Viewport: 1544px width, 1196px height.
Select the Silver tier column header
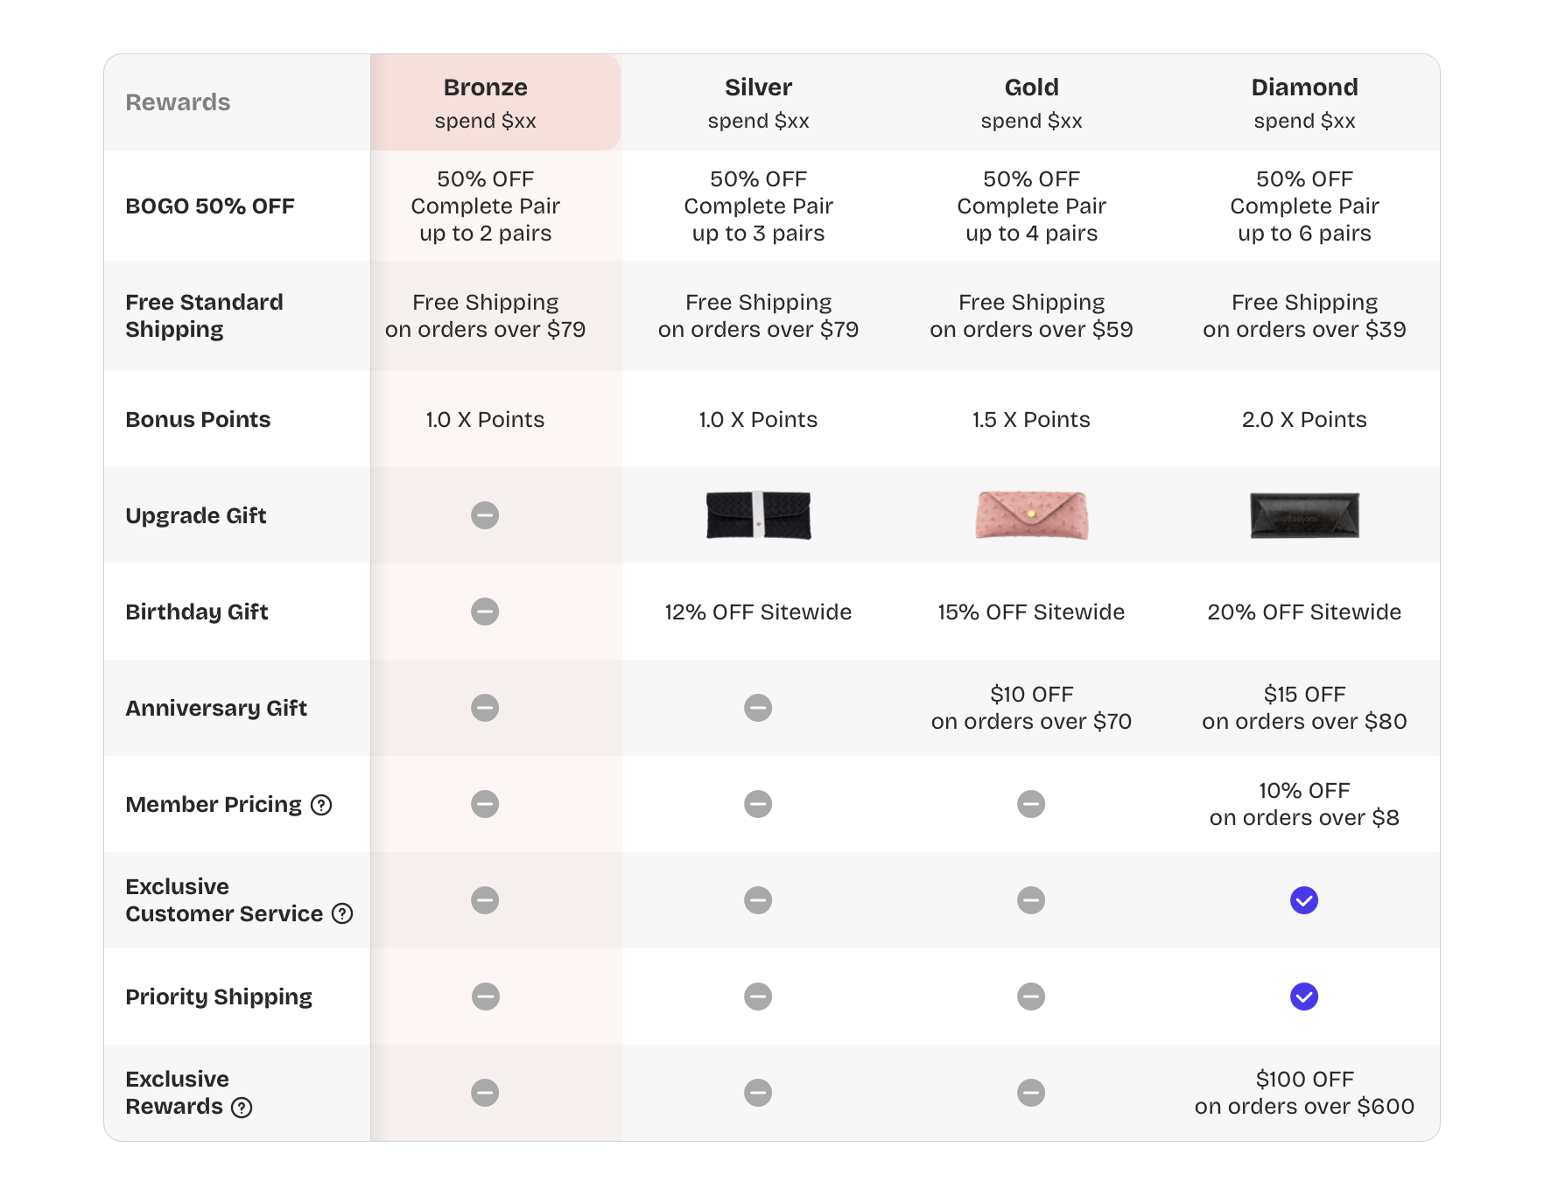coord(758,102)
